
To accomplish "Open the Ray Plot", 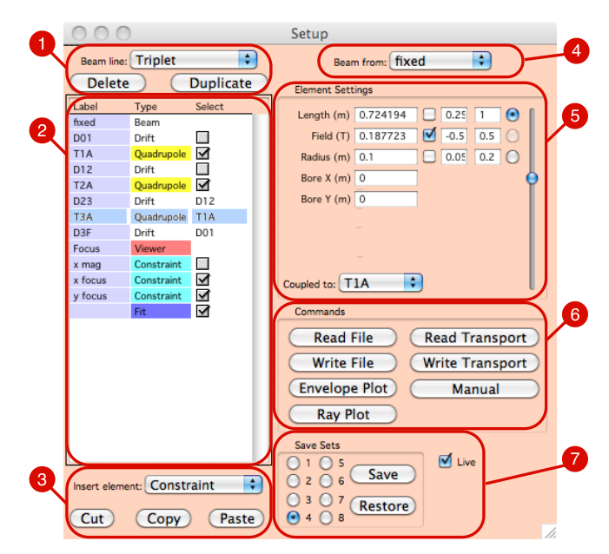I will tap(343, 414).
